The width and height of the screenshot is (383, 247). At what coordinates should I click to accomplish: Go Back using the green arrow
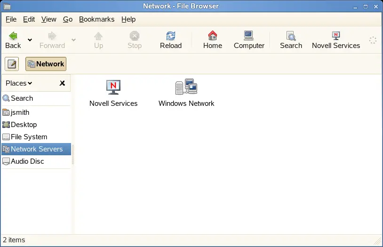click(13, 40)
